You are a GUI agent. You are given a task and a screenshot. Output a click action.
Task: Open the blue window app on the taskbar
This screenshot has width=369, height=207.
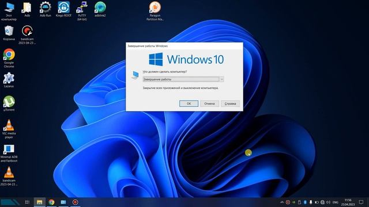coord(63,202)
